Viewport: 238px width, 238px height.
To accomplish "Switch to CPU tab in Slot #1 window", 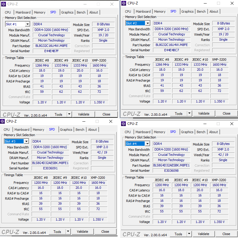I will pos(8,12).
